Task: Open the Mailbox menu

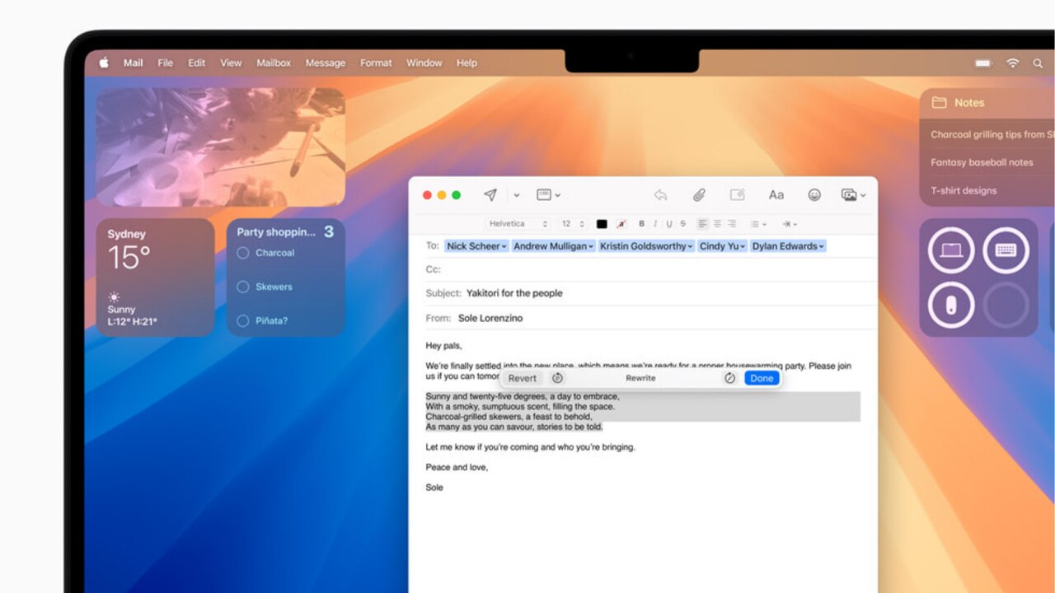Action: [x=274, y=63]
